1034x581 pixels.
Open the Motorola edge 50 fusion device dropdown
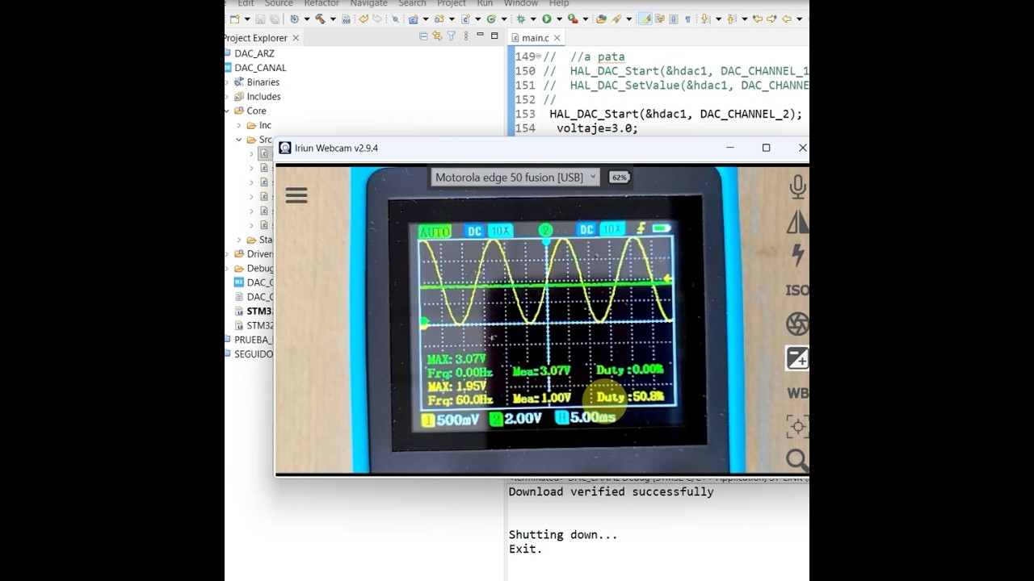[x=514, y=177]
